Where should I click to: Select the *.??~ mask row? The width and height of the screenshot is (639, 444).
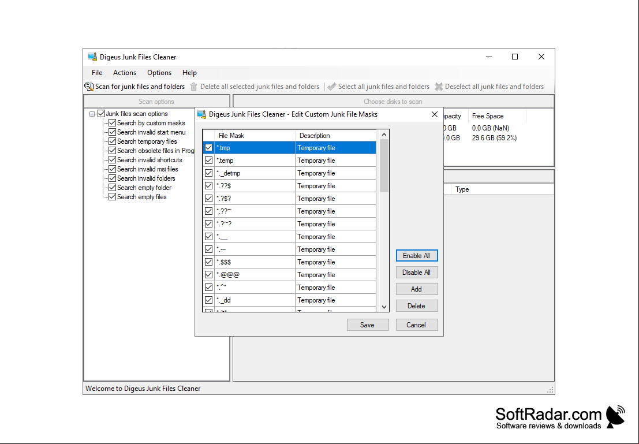pyautogui.click(x=289, y=211)
